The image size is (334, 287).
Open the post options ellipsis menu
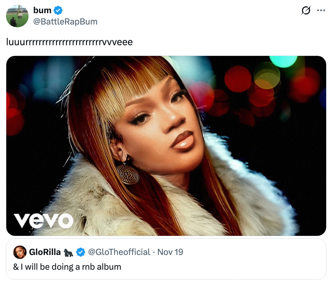[x=321, y=10]
